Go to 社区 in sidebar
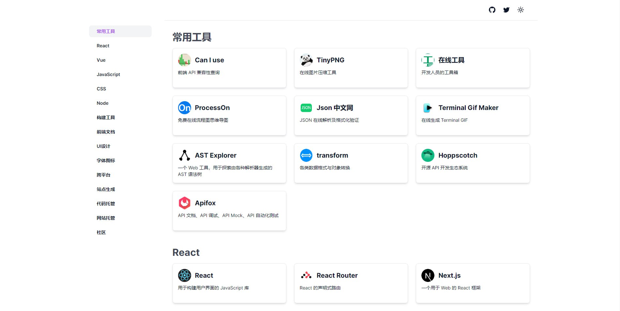Screen dimensions: 620x311 (120, 232)
